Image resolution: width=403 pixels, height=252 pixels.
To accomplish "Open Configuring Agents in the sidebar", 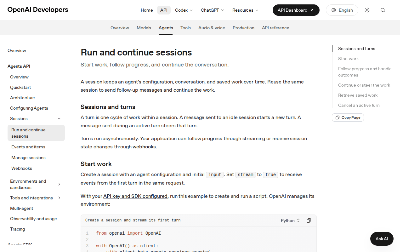I will pos(29,108).
